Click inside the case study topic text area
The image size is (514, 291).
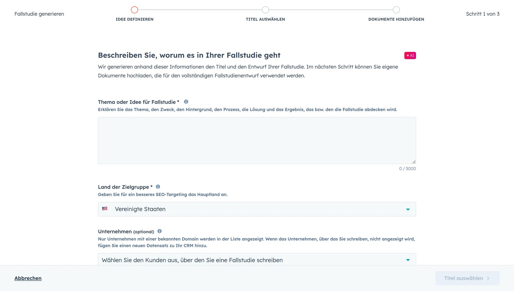(x=256, y=140)
